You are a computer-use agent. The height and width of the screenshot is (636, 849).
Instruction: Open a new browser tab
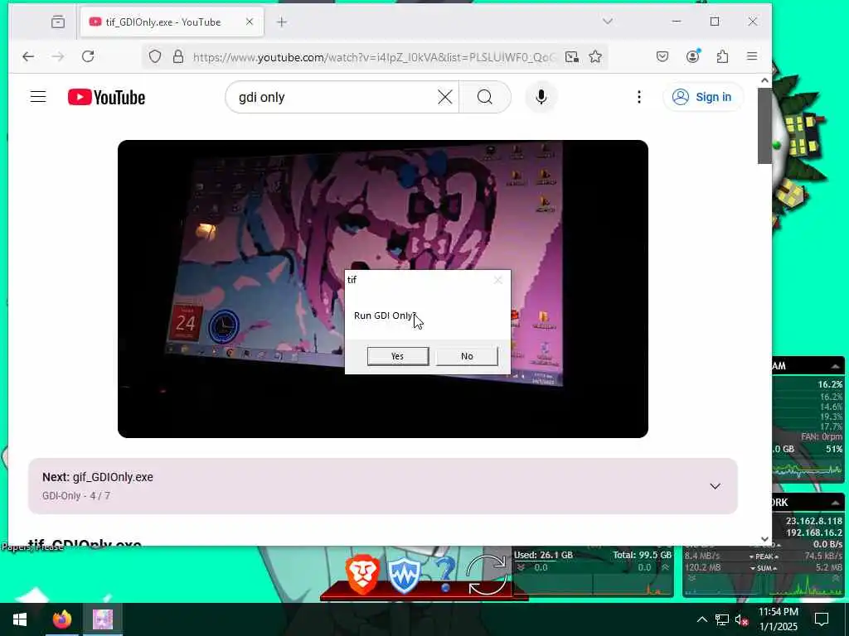point(282,22)
